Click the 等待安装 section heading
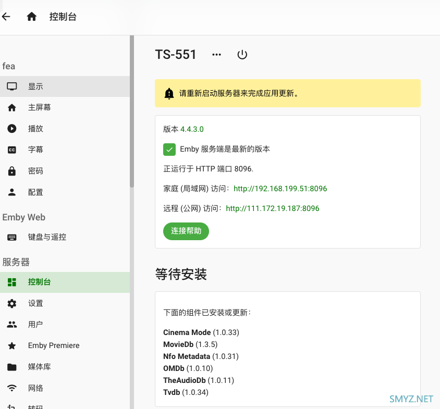This screenshot has width=440, height=409. click(x=181, y=274)
